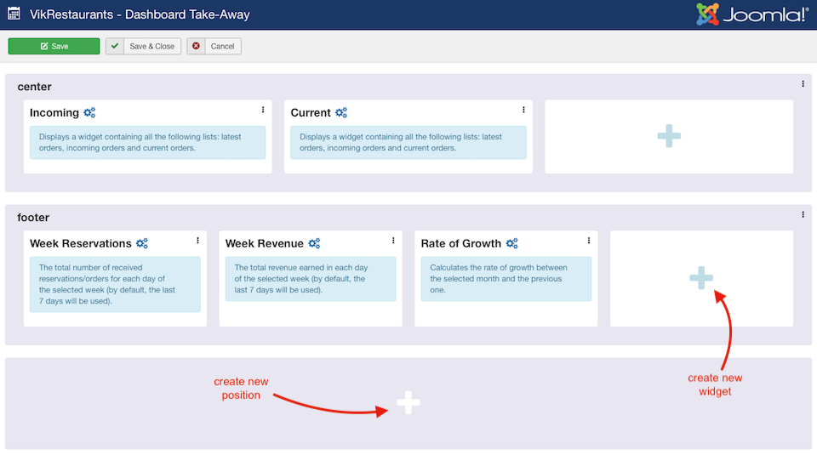Open Rate of Growth three-dot menu
The width and height of the screenshot is (817, 455).
[x=589, y=241]
